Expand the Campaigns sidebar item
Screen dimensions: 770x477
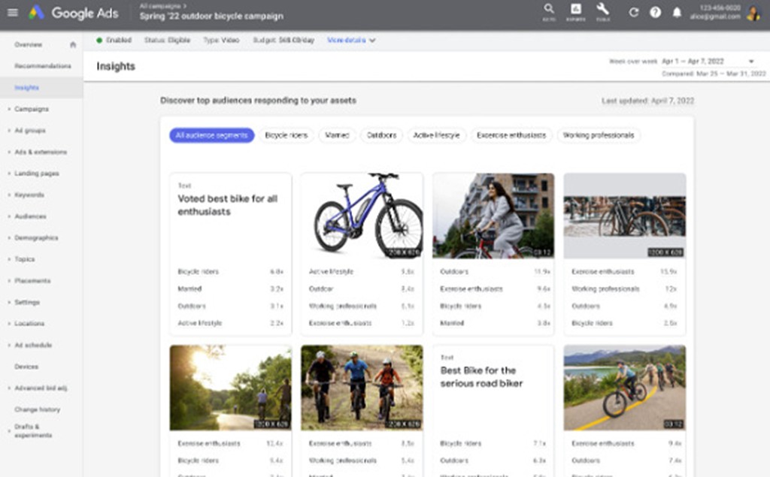coord(32,109)
